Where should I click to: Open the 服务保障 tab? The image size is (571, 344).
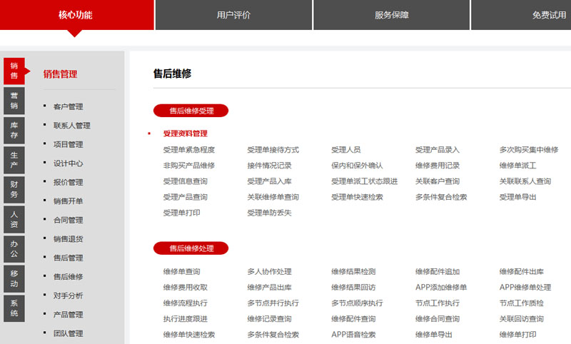pos(391,15)
